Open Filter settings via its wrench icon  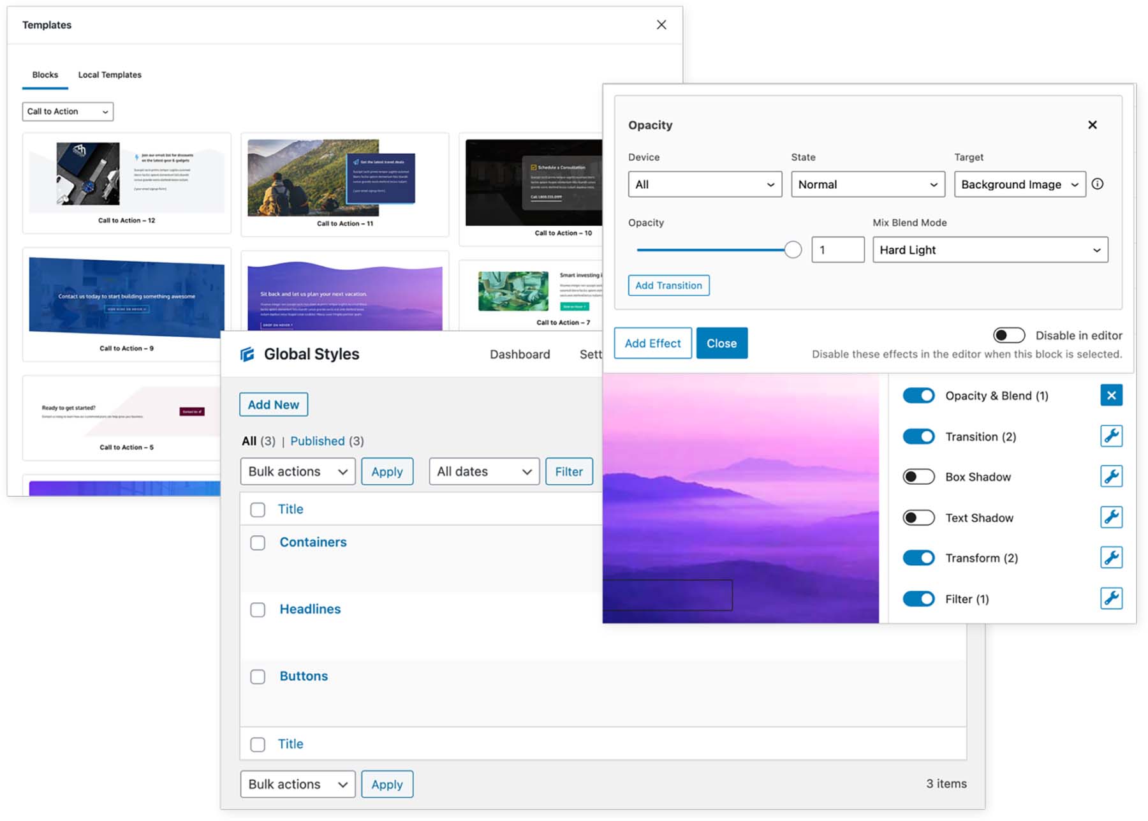coord(1112,598)
